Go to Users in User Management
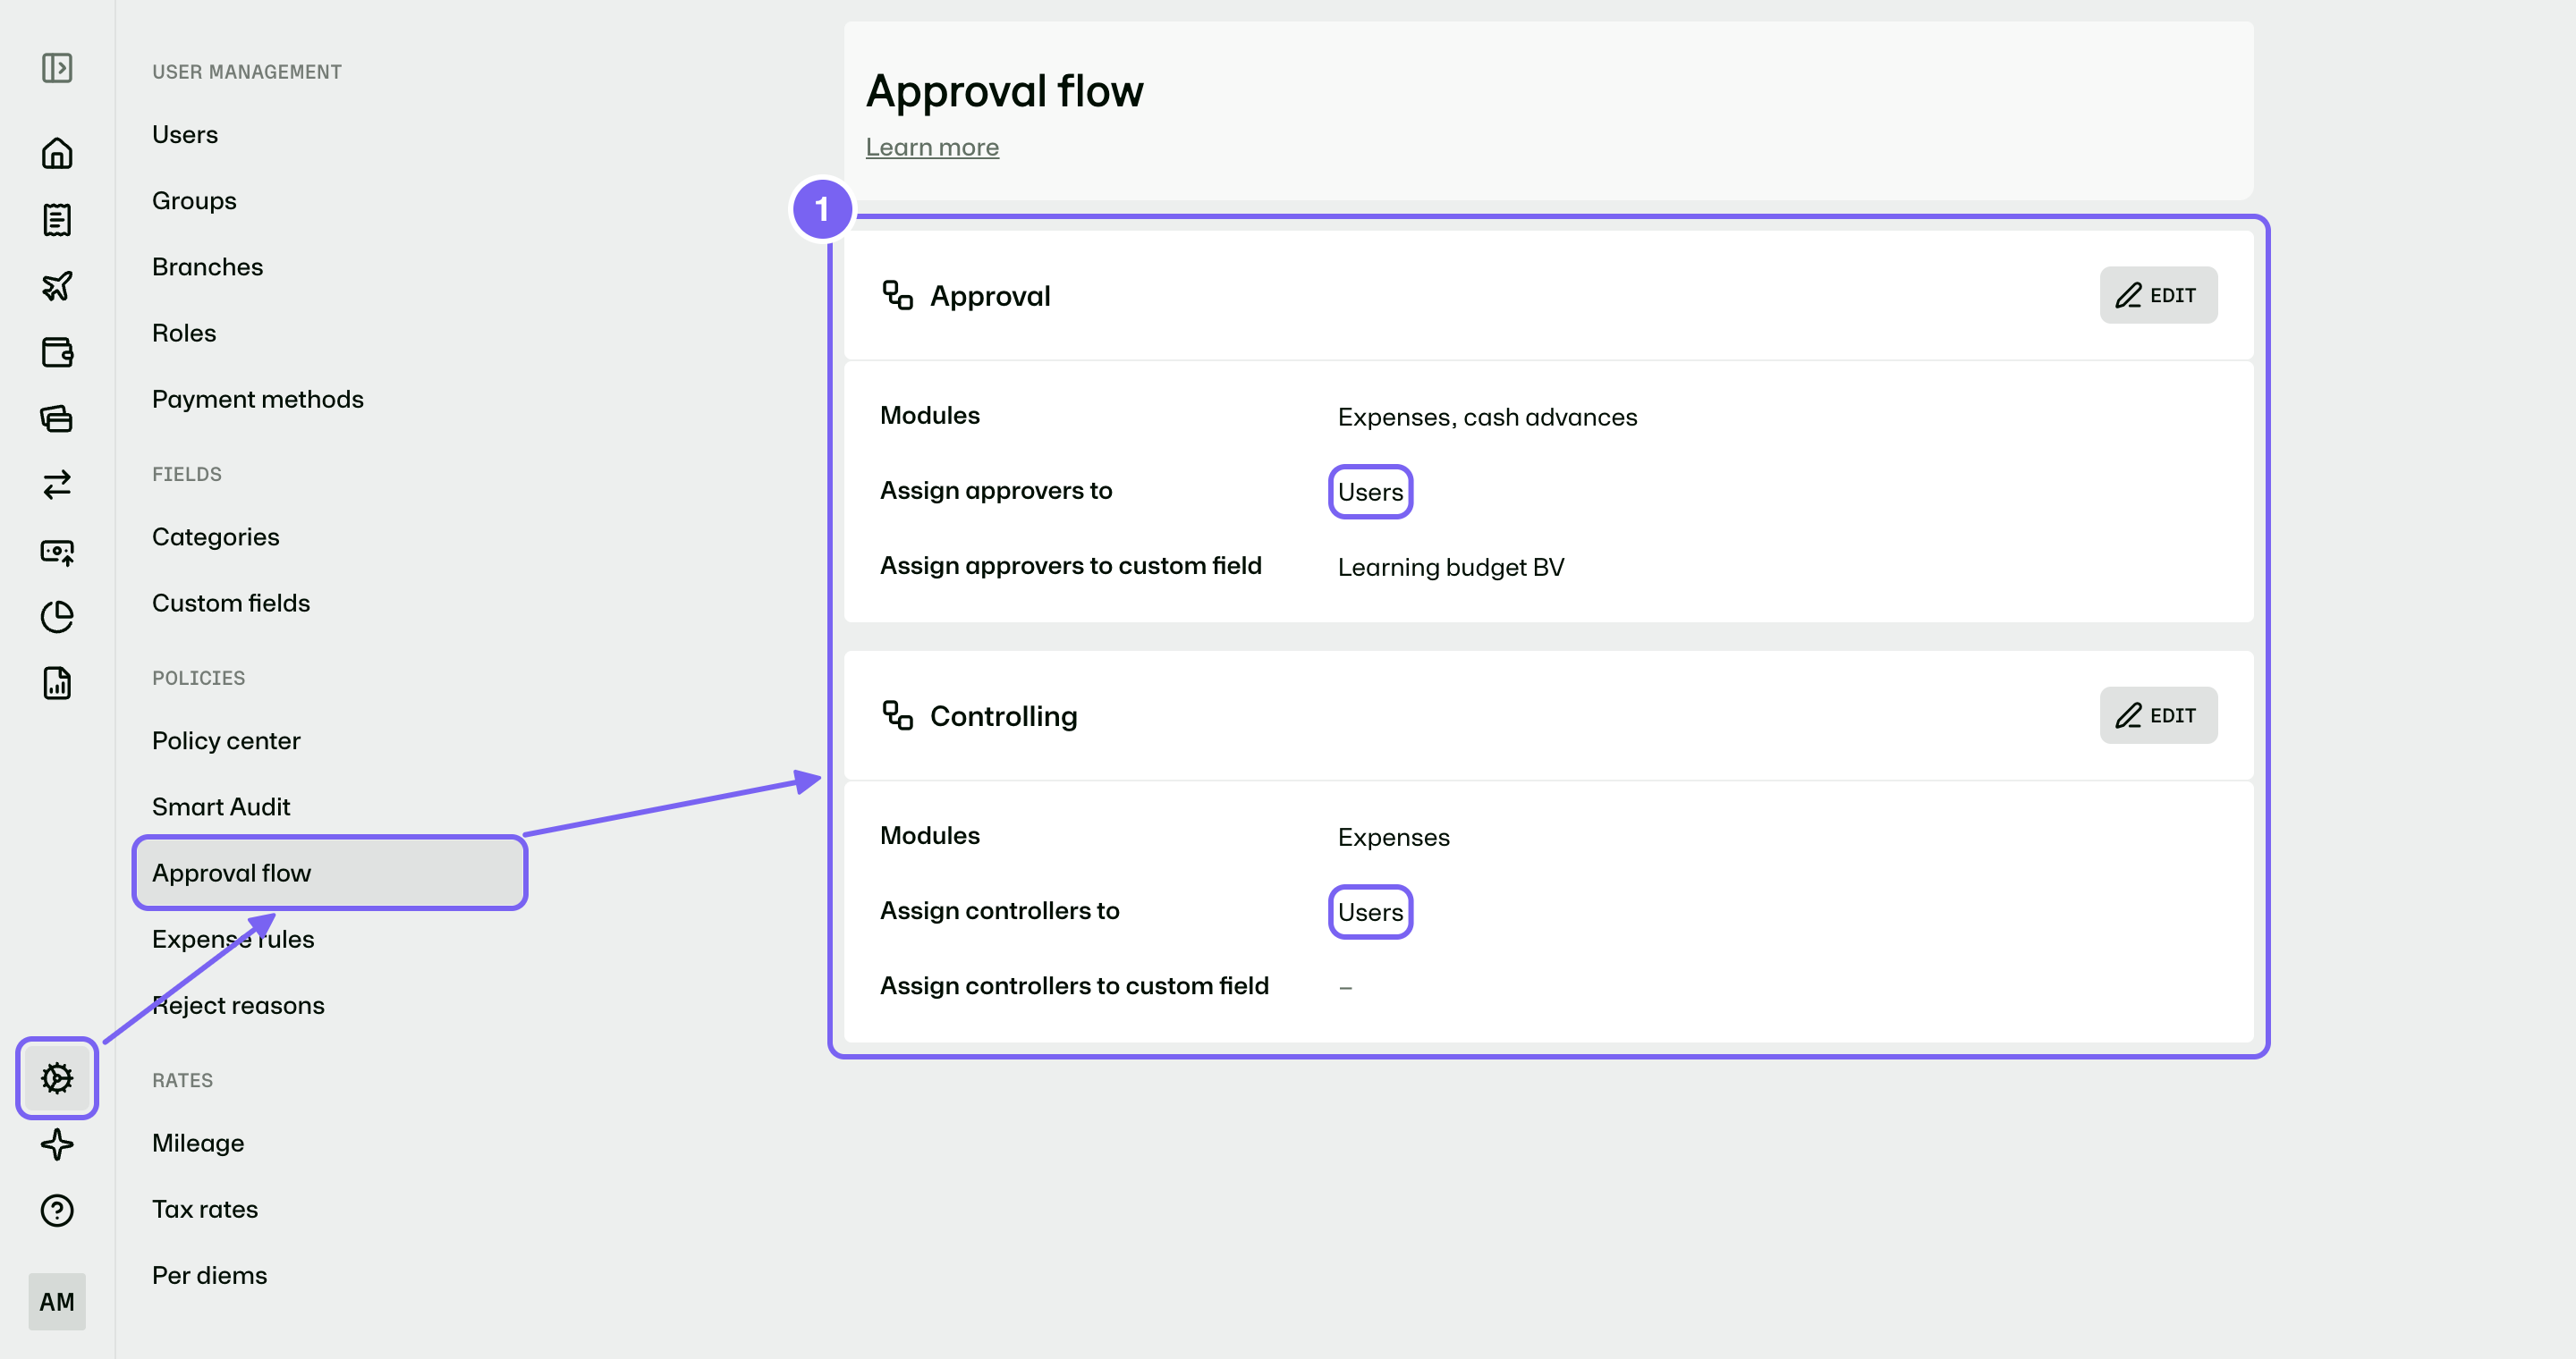The width and height of the screenshot is (2576, 1359). click(x=185, y=134)
